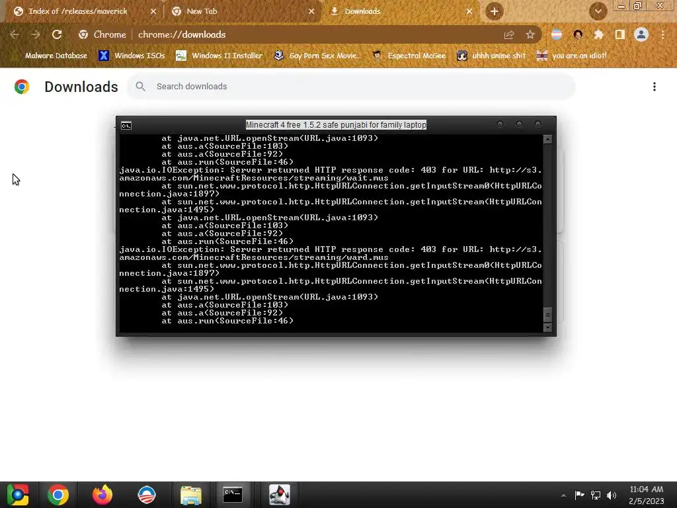Launch Firefox from the taskbar
The height and width of the screenshot is (508, 677).
click(x=102, y=495)
